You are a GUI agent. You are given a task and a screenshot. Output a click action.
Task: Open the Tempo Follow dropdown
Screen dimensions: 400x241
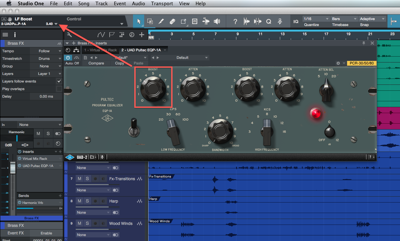point(46,51)
